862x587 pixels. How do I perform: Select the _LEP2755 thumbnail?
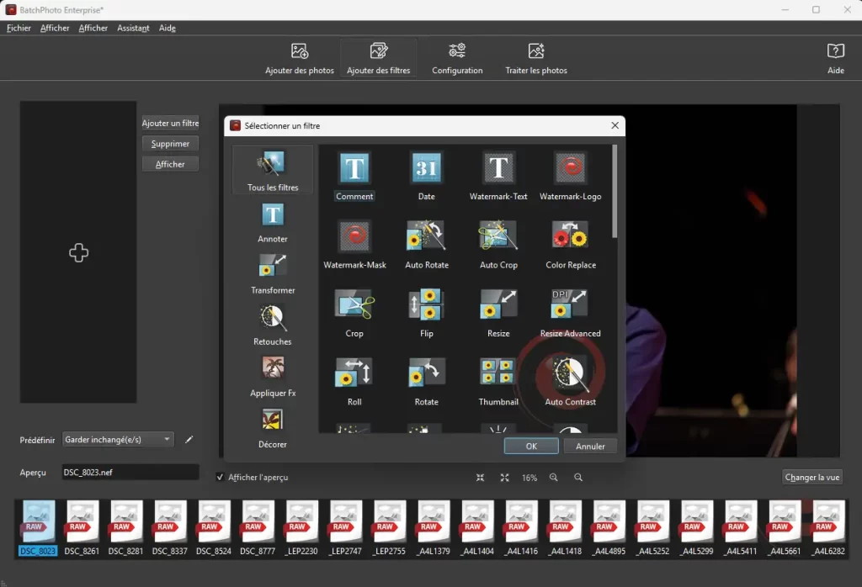pyautogui.click(x=390, y=527)
